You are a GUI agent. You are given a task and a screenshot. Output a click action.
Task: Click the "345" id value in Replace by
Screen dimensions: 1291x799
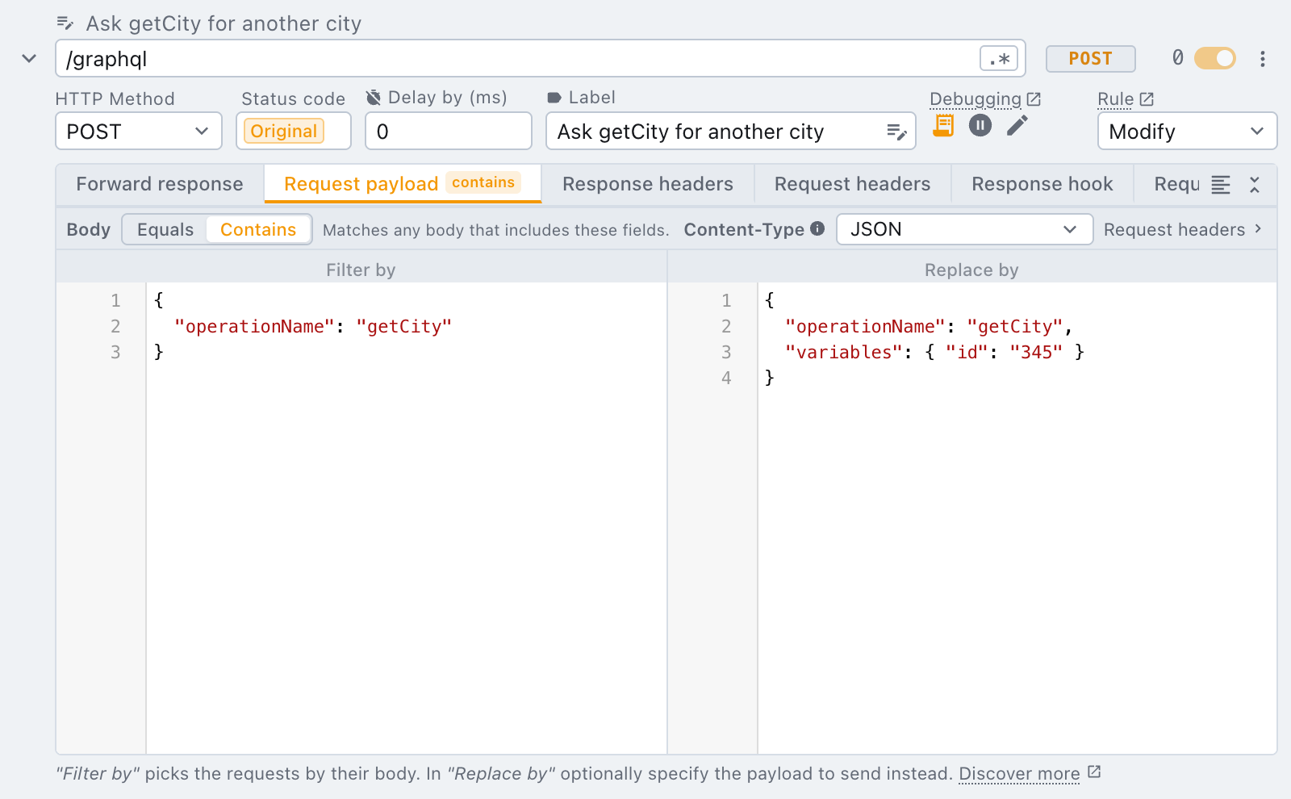tap(1036, 352)
